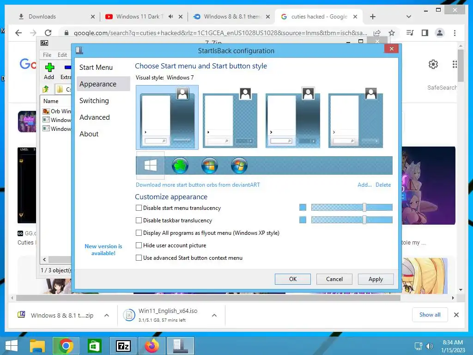This screenshot has height=355, width=473.
Task: Click the Delete orb link
Action: [x=383, y=185]
